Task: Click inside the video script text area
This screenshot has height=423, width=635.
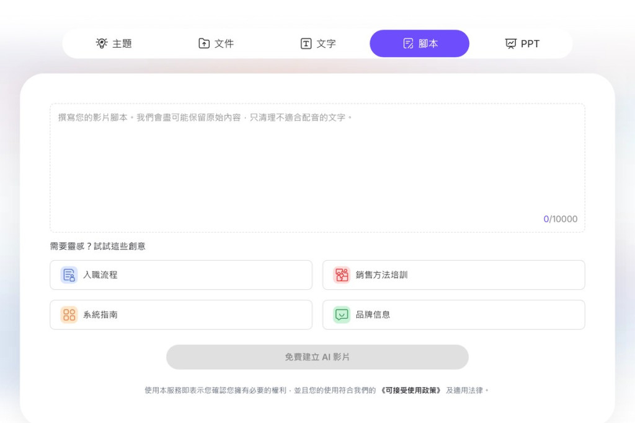Action: (317, 168)
